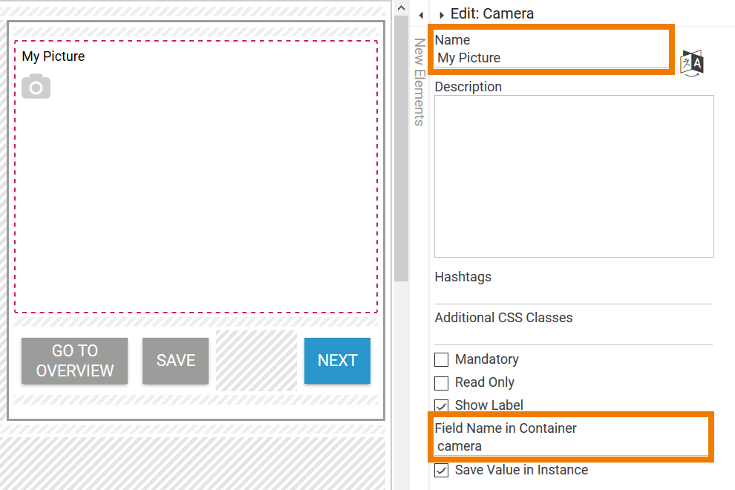Click inside the Description text area
Screen dimensions: 735x490
(x=573, y=176)
